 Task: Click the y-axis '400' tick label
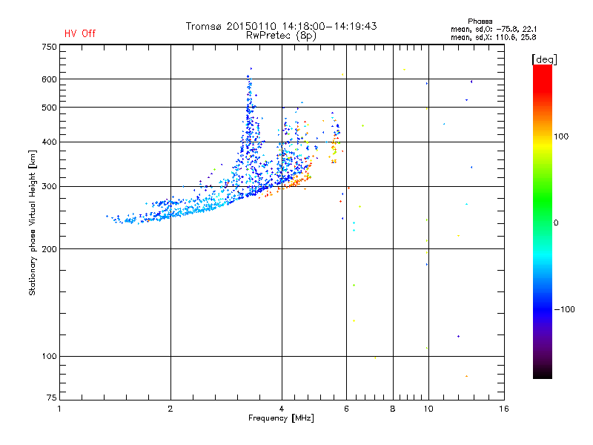coord(49,142)
